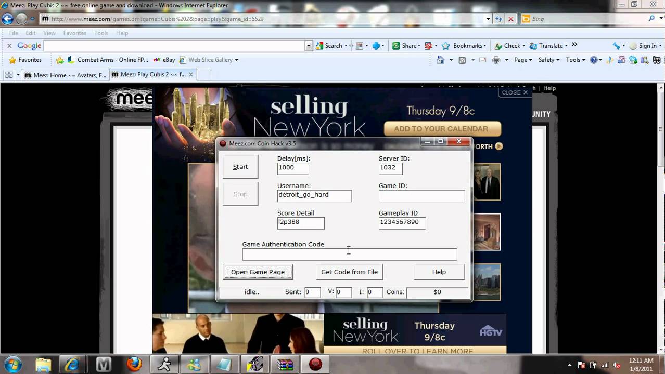This screenshot has height=374, width=665.
Task: Click the WinRAR books taskbar icon
Action: tap(285, 364)
